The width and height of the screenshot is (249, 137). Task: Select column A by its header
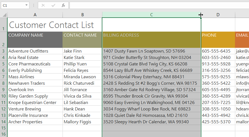click(35, 15)
